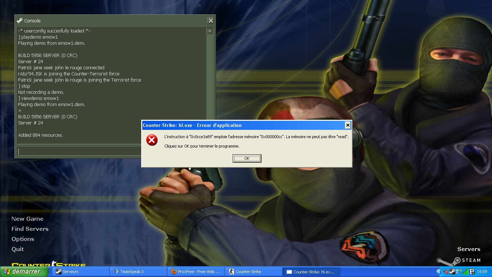Switch to ProxFree Firefox taskbar window
This screenshot has width=492, height=277.
point(196,272)
